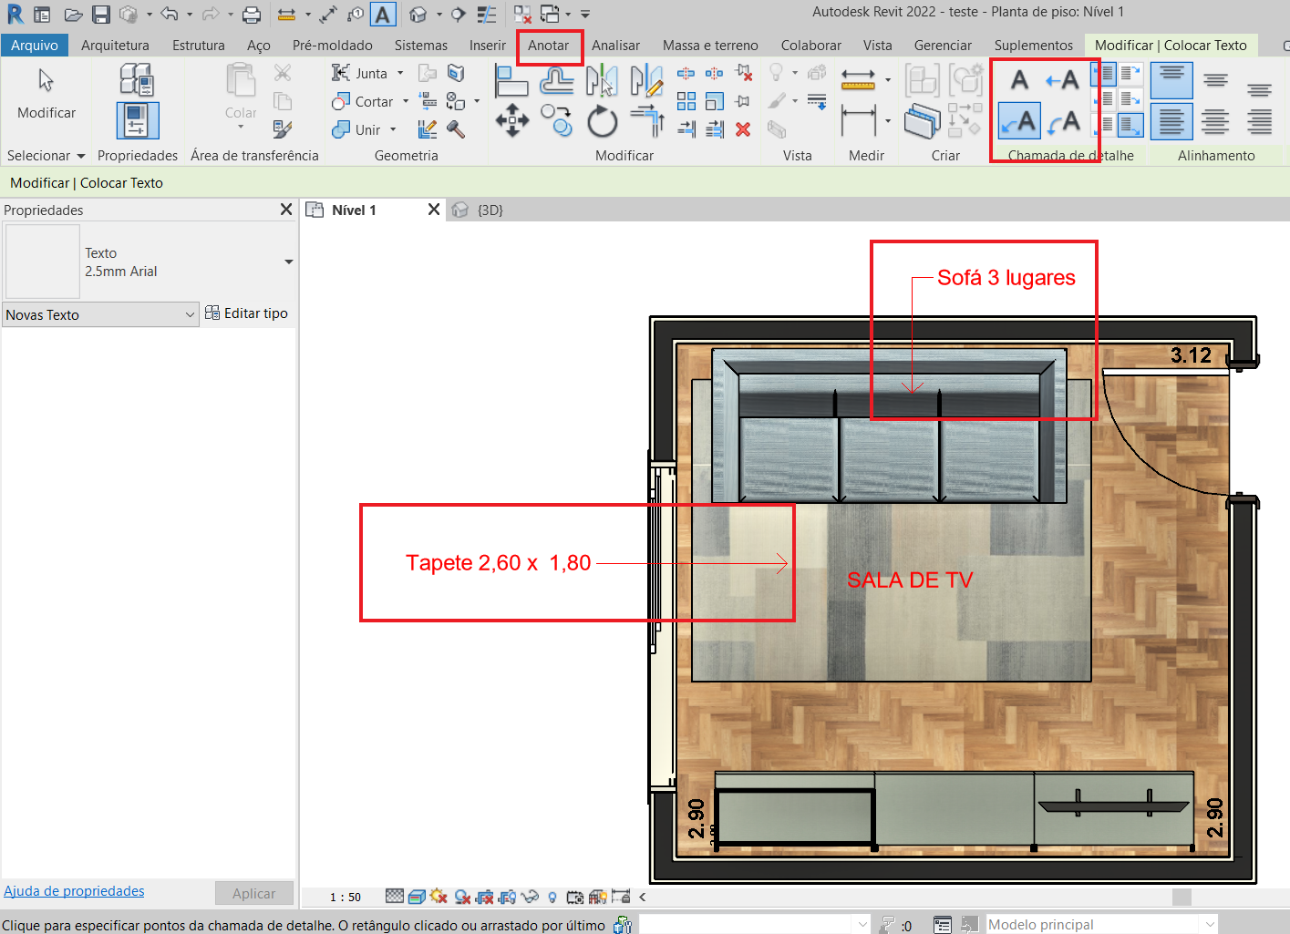Close the Propriedades palette
The height and width of the screenshot is (934, 1290).
pyautogui.click(x=286, y=210)
